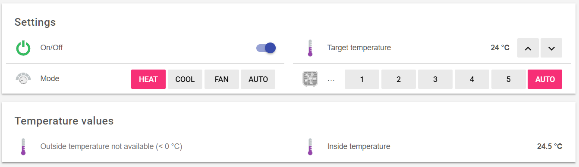Set mode to FAN

click(x=222, y=79)
